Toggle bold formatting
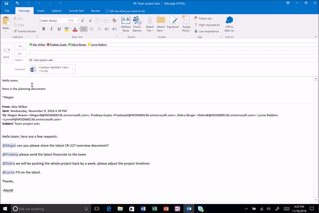 coord(44,29)
